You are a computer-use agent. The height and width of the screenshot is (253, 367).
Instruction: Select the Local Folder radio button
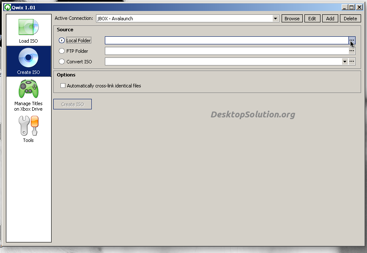pos(62,41)
